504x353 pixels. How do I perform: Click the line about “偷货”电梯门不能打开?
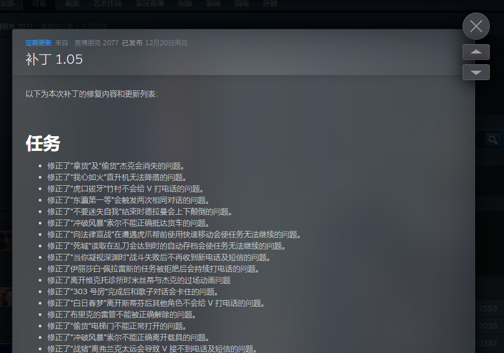(x=118, y=326)
